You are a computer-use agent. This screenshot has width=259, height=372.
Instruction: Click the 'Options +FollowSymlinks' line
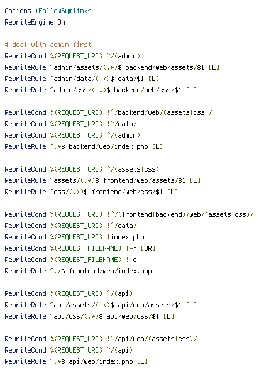pyautogui.click(x=48, y=11)
